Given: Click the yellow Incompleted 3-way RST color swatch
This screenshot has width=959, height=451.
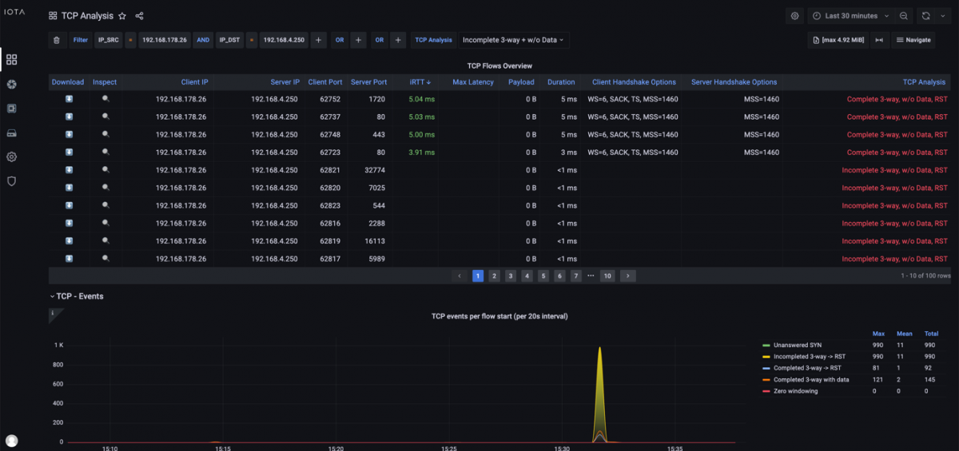Looking at the screenshot, I should [766, 357].
